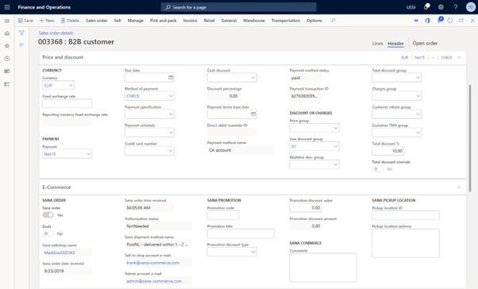The width and height of the screenshot is (478, 289).
Task: Open the user account avatar
Action: point(471,7)
